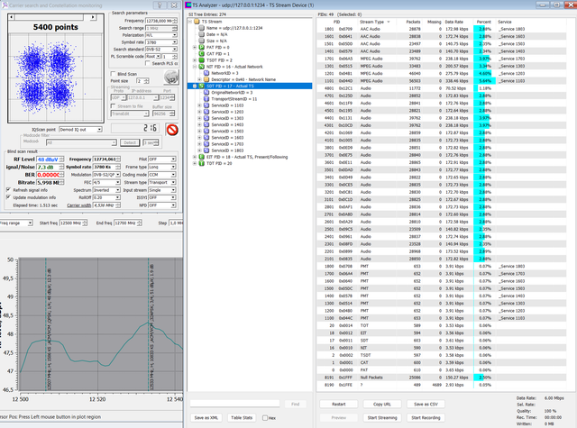Click the TS Stream folder icon
Screen dimensions: 577x428
(x=197, y=22)
